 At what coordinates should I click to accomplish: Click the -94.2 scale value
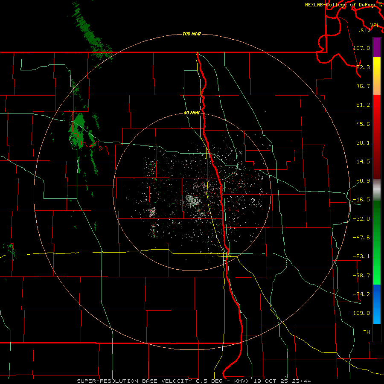361,294
